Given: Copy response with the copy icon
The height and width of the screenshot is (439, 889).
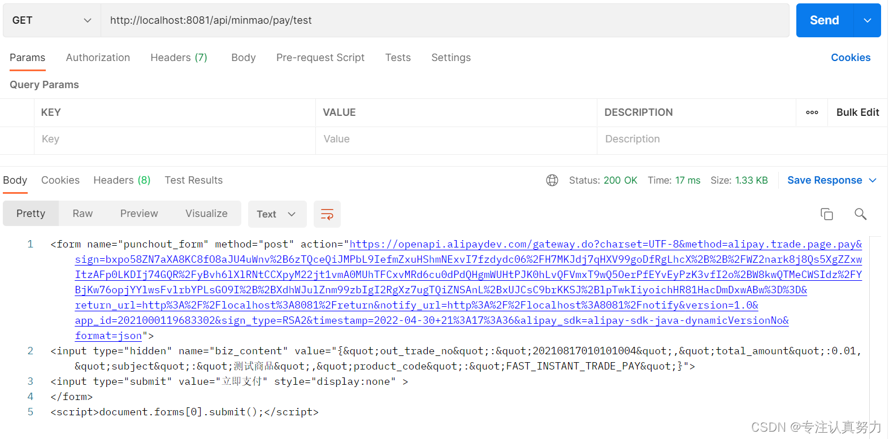Looking at the screenshot, I should pyautogui.click(x=827, y=214).
